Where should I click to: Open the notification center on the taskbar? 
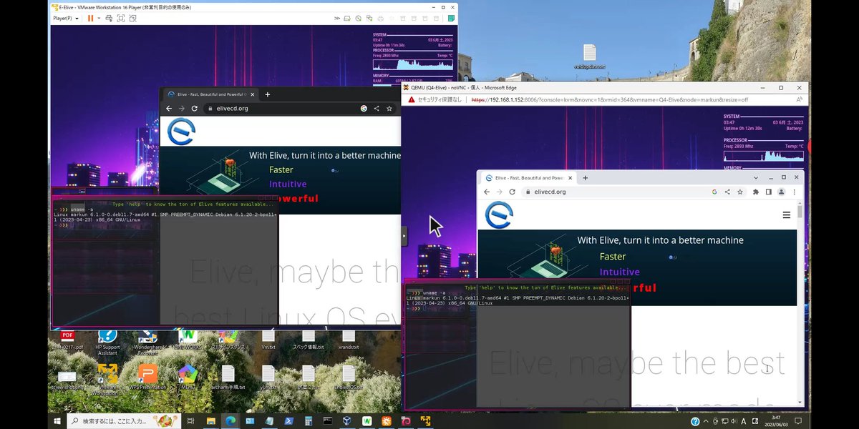click(x=798, y=421)
